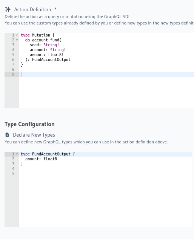Click the type FundAccountOutput declaration line
194x239 pixels.
point(48,154)
